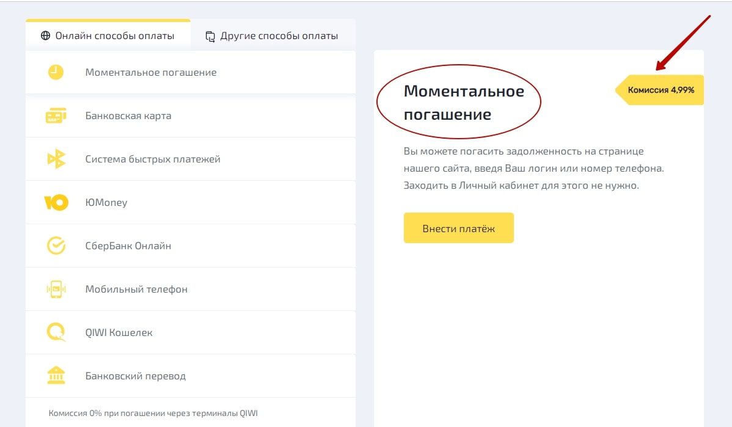
Task: Click the Внести платёж button
Action: point(458,228)
